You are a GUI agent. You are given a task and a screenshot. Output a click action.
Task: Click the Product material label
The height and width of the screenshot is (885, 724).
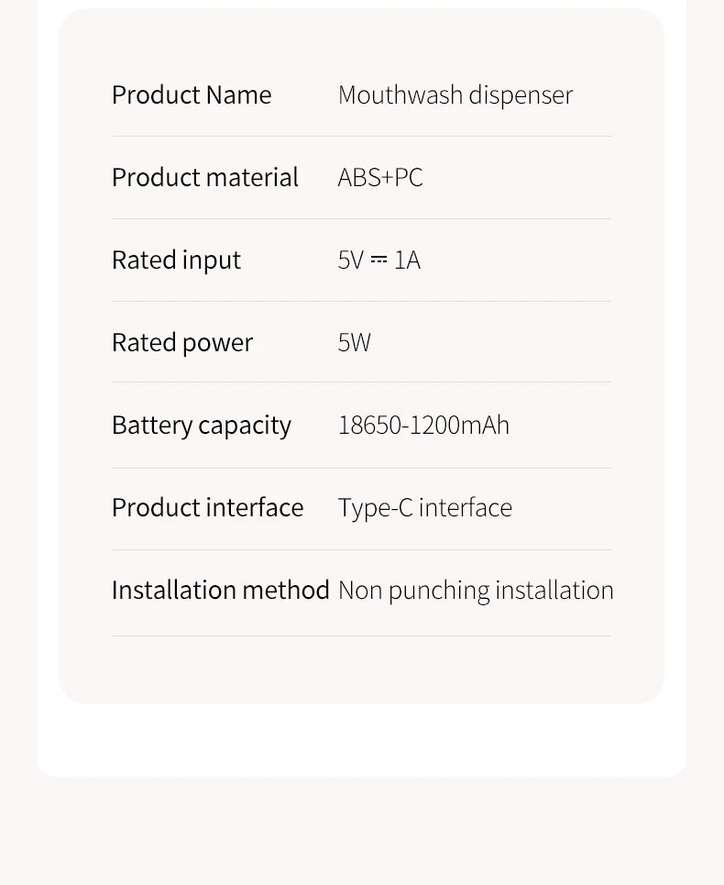pos(205,177)
